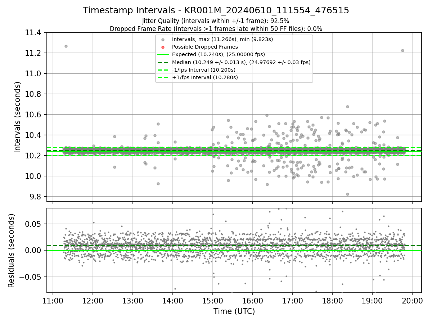Click the 11.2 tick on the intervals axis

coord(34,53)
